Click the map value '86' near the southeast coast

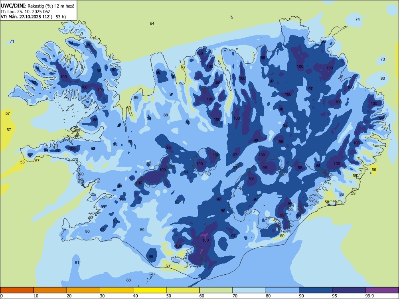coord(342,195)
